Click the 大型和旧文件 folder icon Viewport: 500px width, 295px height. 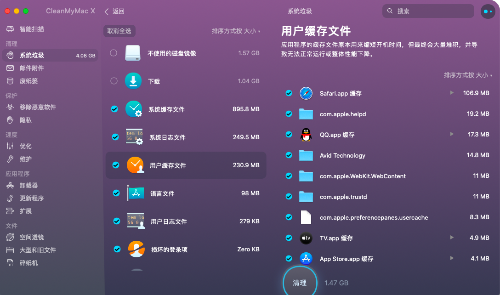click(10, 250)
